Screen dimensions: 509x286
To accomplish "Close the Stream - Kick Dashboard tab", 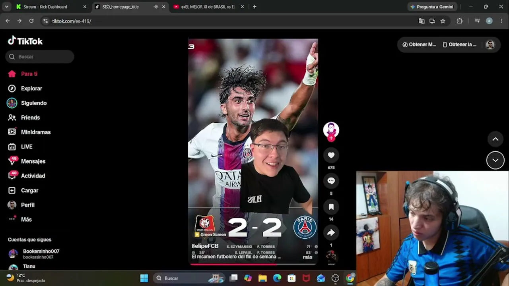I will point(84,7).
